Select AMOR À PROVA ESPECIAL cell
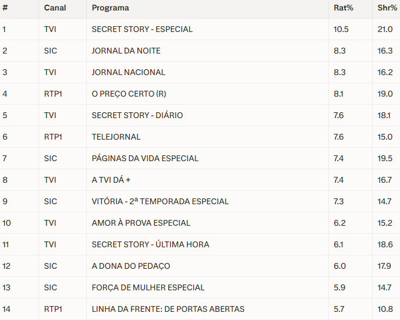400x320 pixels. tap(141, 223)
